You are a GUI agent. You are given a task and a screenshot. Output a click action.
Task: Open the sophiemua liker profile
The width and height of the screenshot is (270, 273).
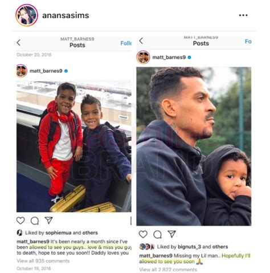click(x=59, y=233)
